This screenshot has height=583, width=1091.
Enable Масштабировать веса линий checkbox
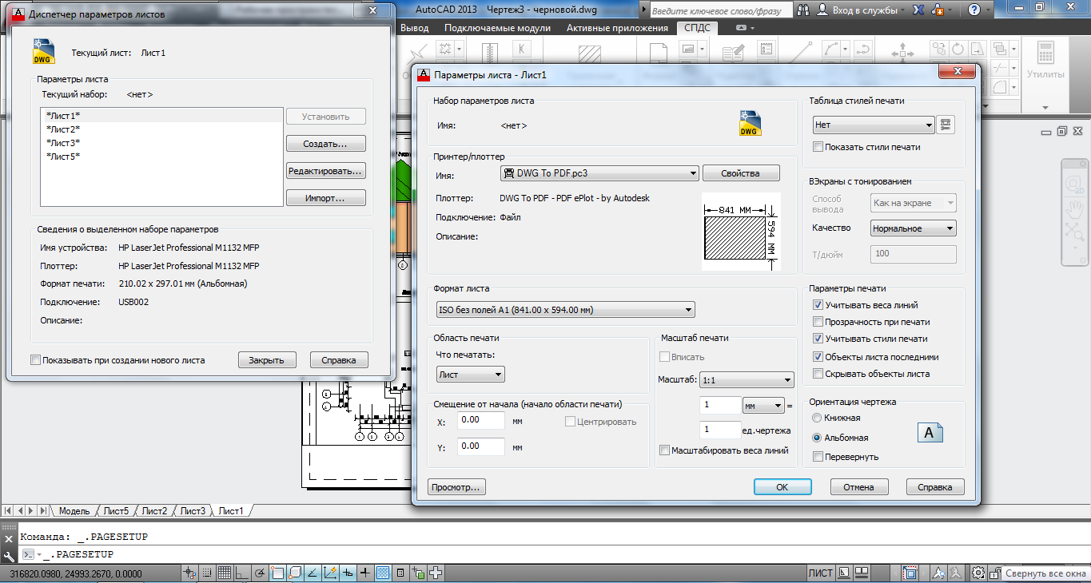[x=664, y=450]
